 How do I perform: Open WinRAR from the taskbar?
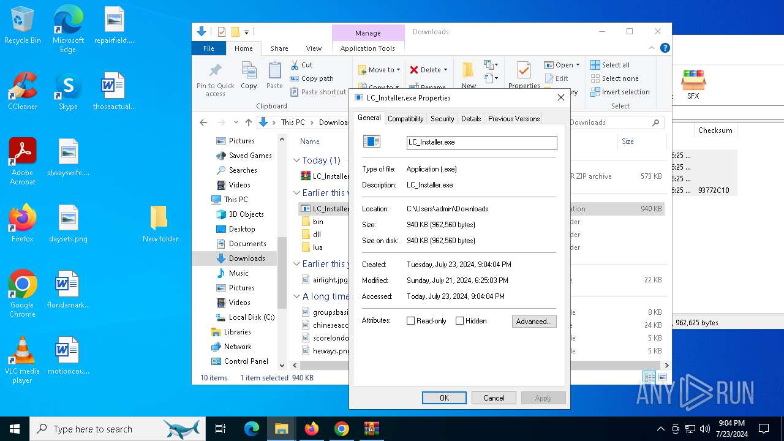point(371,429)
